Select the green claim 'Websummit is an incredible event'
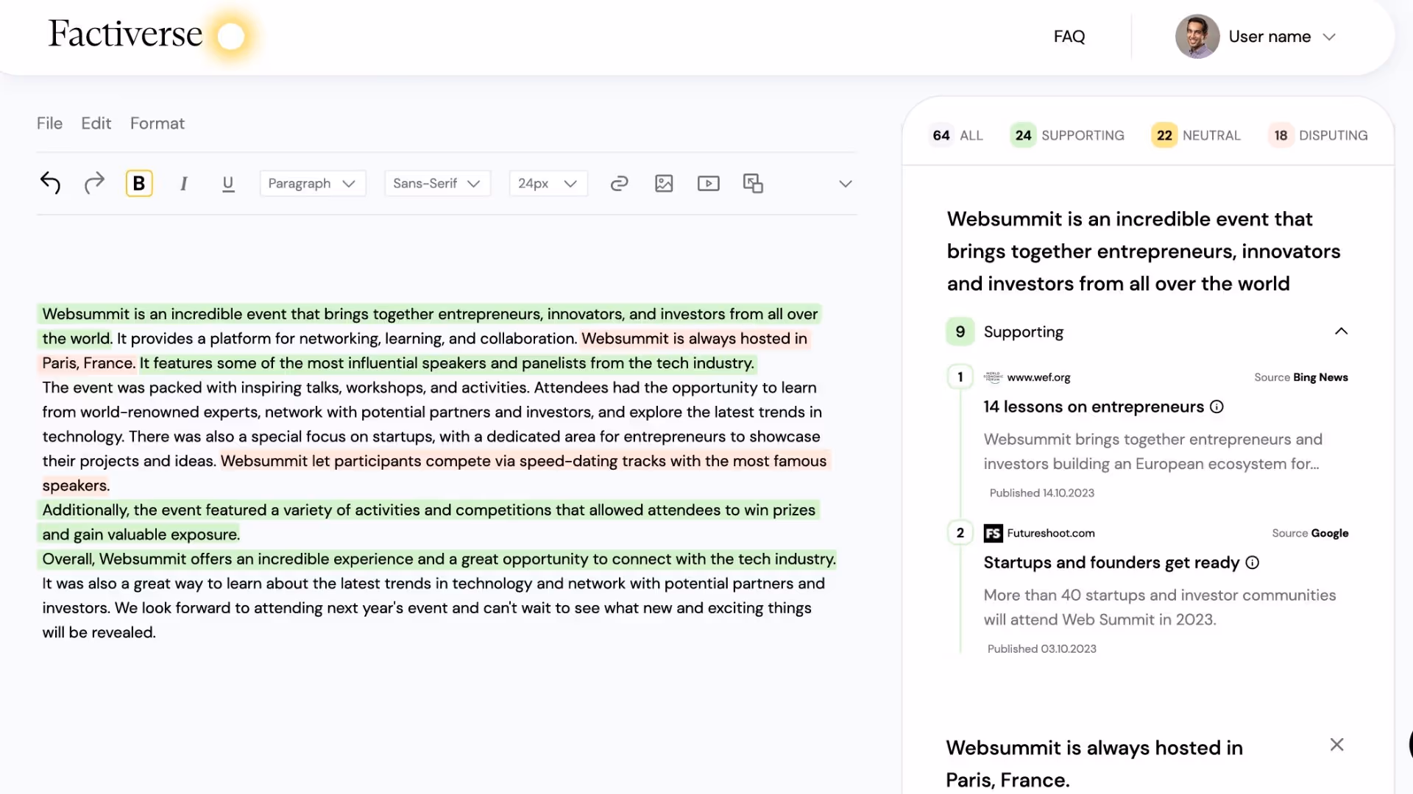Image resolution: width=1413 pixels, height=794 pixels. (x=430, y=314)
